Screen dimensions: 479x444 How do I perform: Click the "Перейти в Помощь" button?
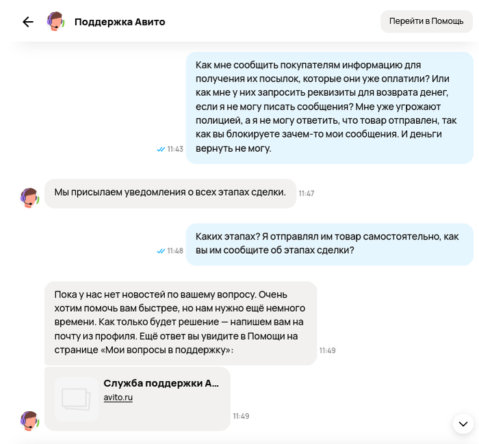pos(426,21)
